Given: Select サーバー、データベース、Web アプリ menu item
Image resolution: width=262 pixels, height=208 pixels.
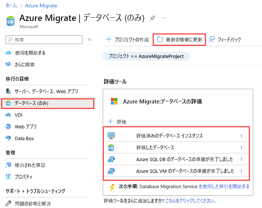Looking at the screenshot, I should pyautogui.click(x=47, y=91).
